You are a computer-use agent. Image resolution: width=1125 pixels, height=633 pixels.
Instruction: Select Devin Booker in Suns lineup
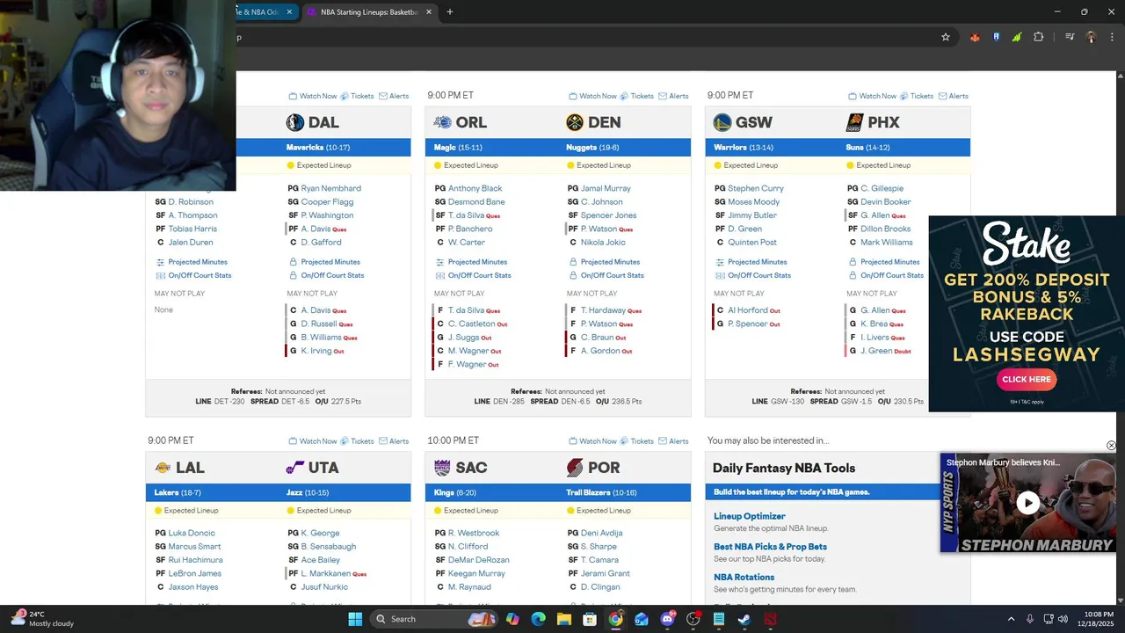pyautogui.click(x=885, y=201)
